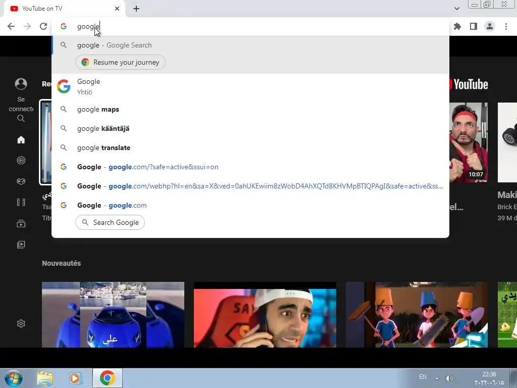This screenshot has width=517, height=388.
Task: Open the YouTube movies film-strip icon
Action: click(21, 202)
